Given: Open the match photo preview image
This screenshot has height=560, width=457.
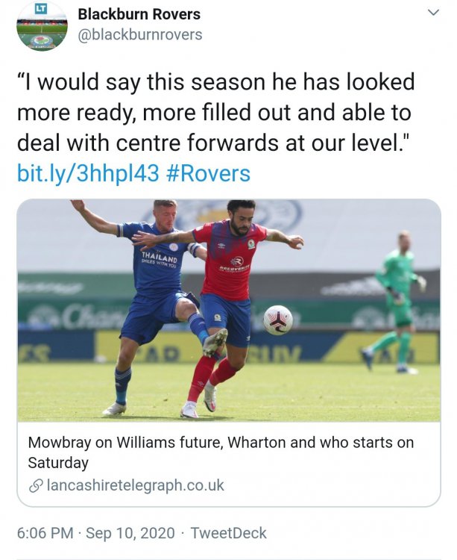Looking at the screenshot, I should 228,310.
